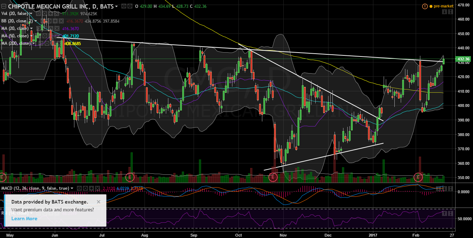Image resolution: width=473 pixels, height=238 pixels.
Task: Click the plus icon on the MA (20, close) row
Action: (51, 28)
